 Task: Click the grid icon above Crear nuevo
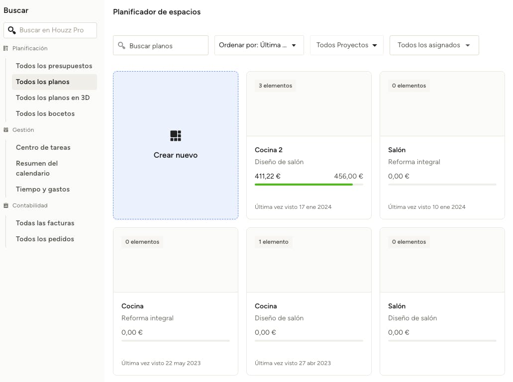click(176, 136)
